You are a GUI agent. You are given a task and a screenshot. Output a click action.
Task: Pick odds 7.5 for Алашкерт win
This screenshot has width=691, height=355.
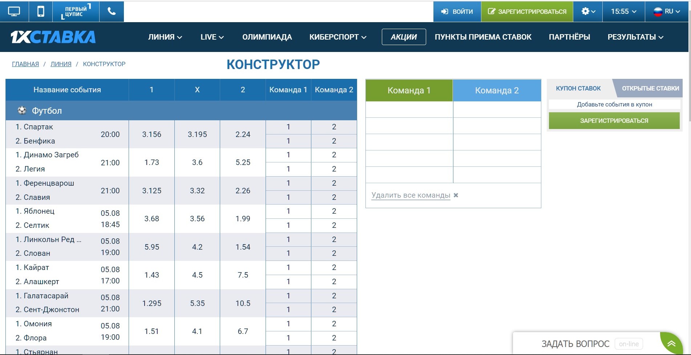coord(243,275)
